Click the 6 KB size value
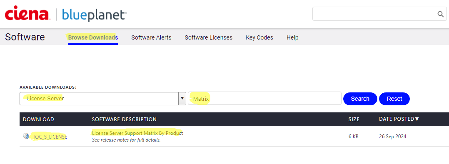 pos(353,137)
